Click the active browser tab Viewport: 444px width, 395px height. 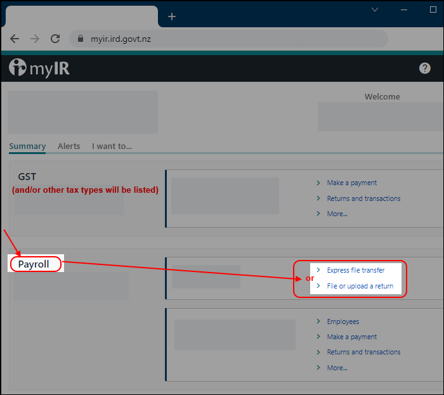82,16
